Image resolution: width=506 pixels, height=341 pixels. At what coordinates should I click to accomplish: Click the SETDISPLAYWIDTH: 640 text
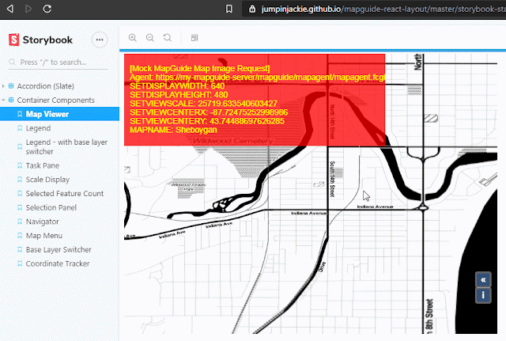pyautogui.click(x=177, y=86)
